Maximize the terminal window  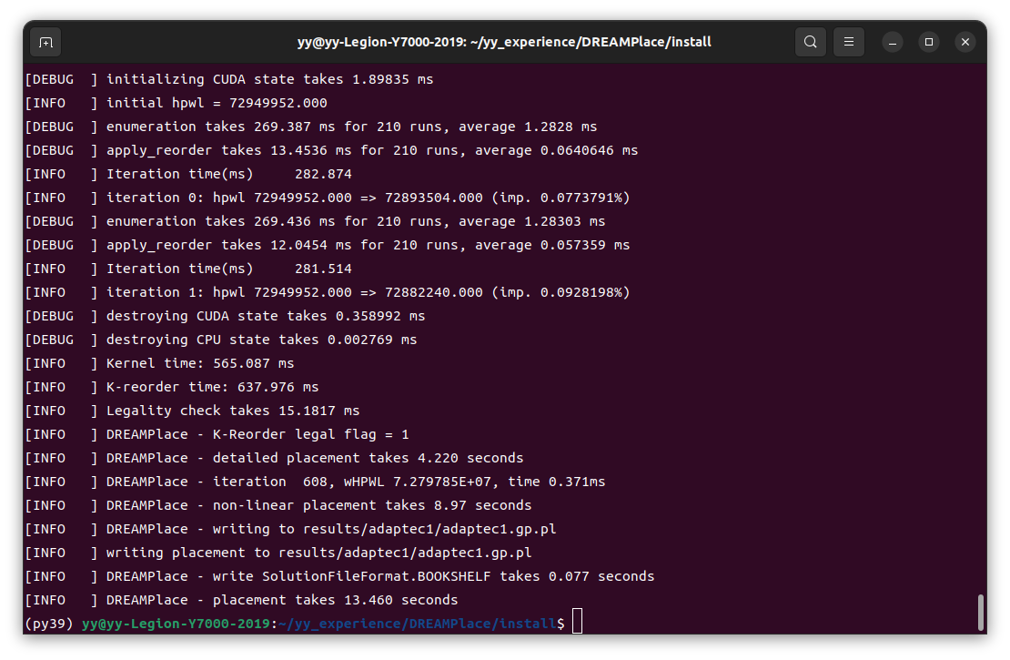(x=929, y=43)
